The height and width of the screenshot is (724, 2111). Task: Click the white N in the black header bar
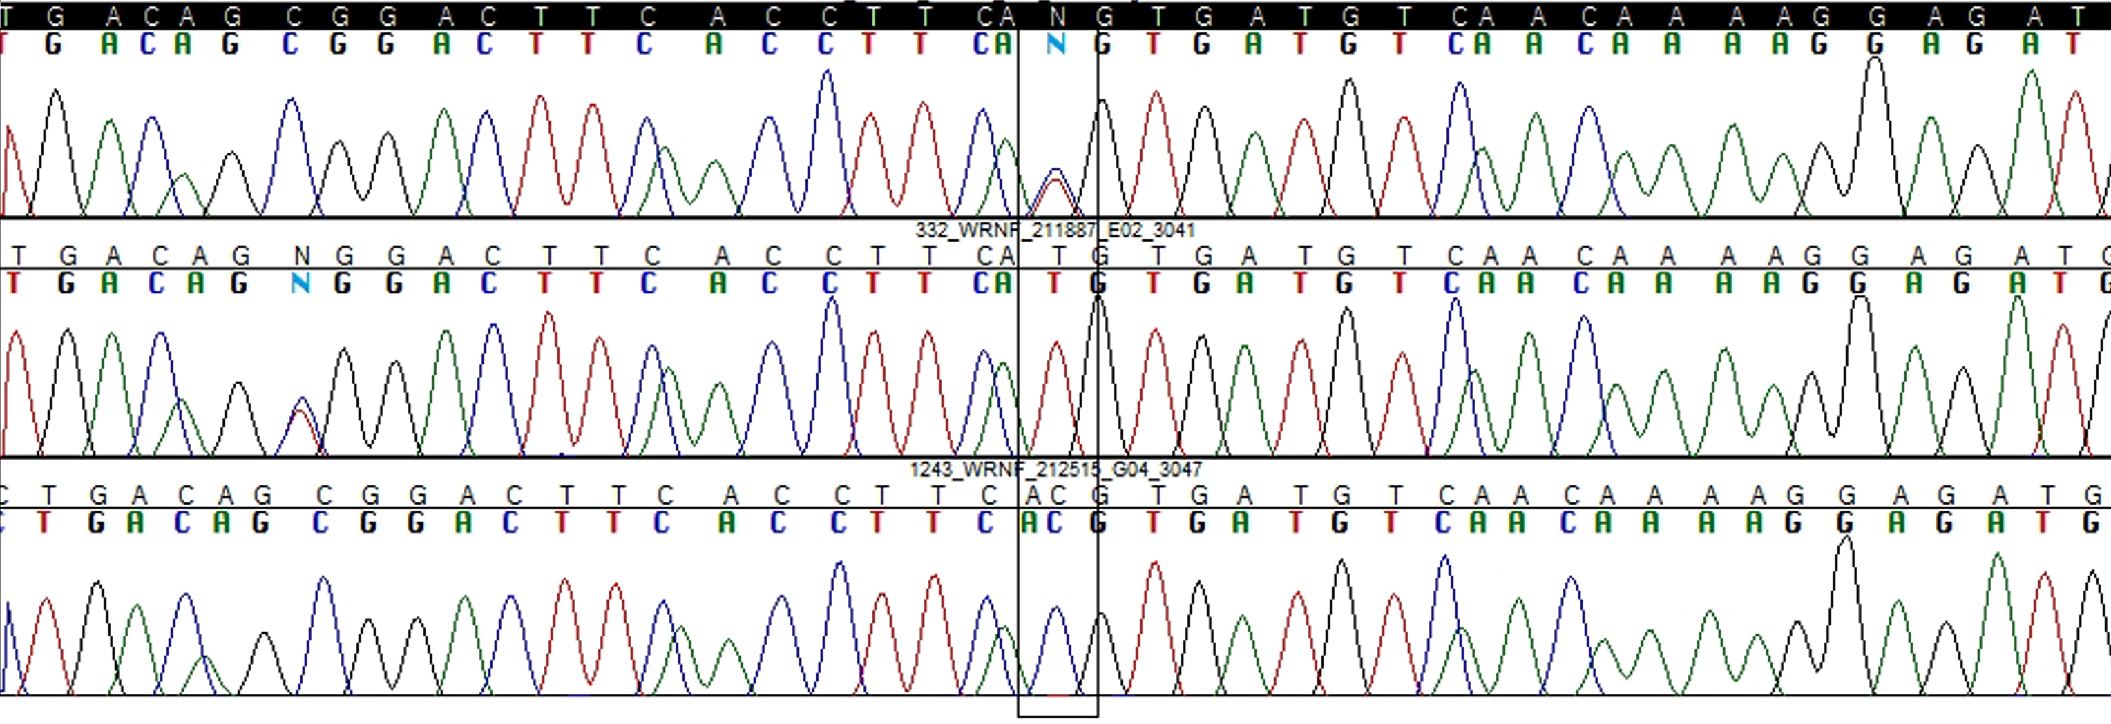(1058, 16)
